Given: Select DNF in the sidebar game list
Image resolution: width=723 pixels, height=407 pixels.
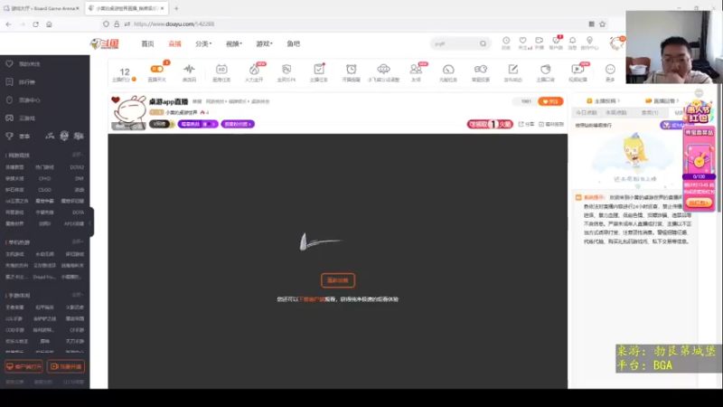Looking at the screenshot, I should click(80, 178).
